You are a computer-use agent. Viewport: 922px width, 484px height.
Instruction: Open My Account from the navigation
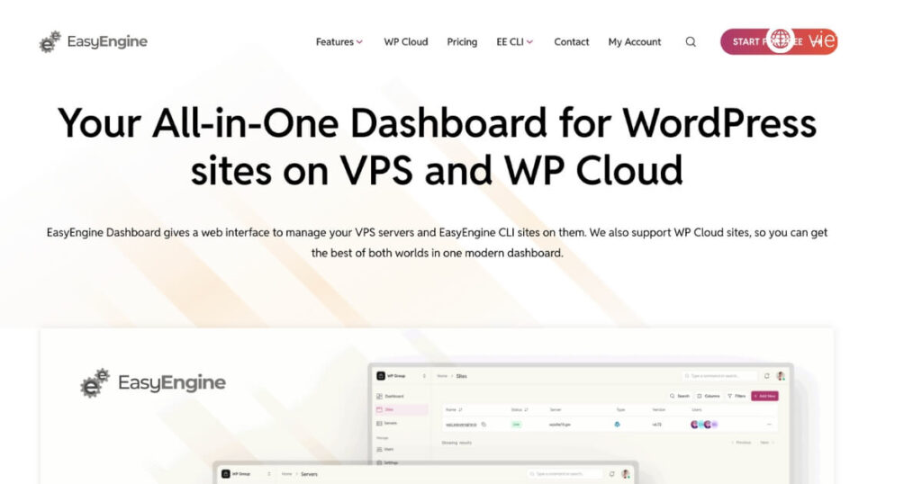635,41
